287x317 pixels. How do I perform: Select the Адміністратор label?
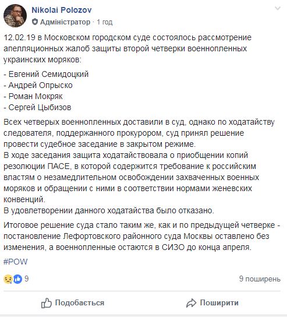pos(65,22)
